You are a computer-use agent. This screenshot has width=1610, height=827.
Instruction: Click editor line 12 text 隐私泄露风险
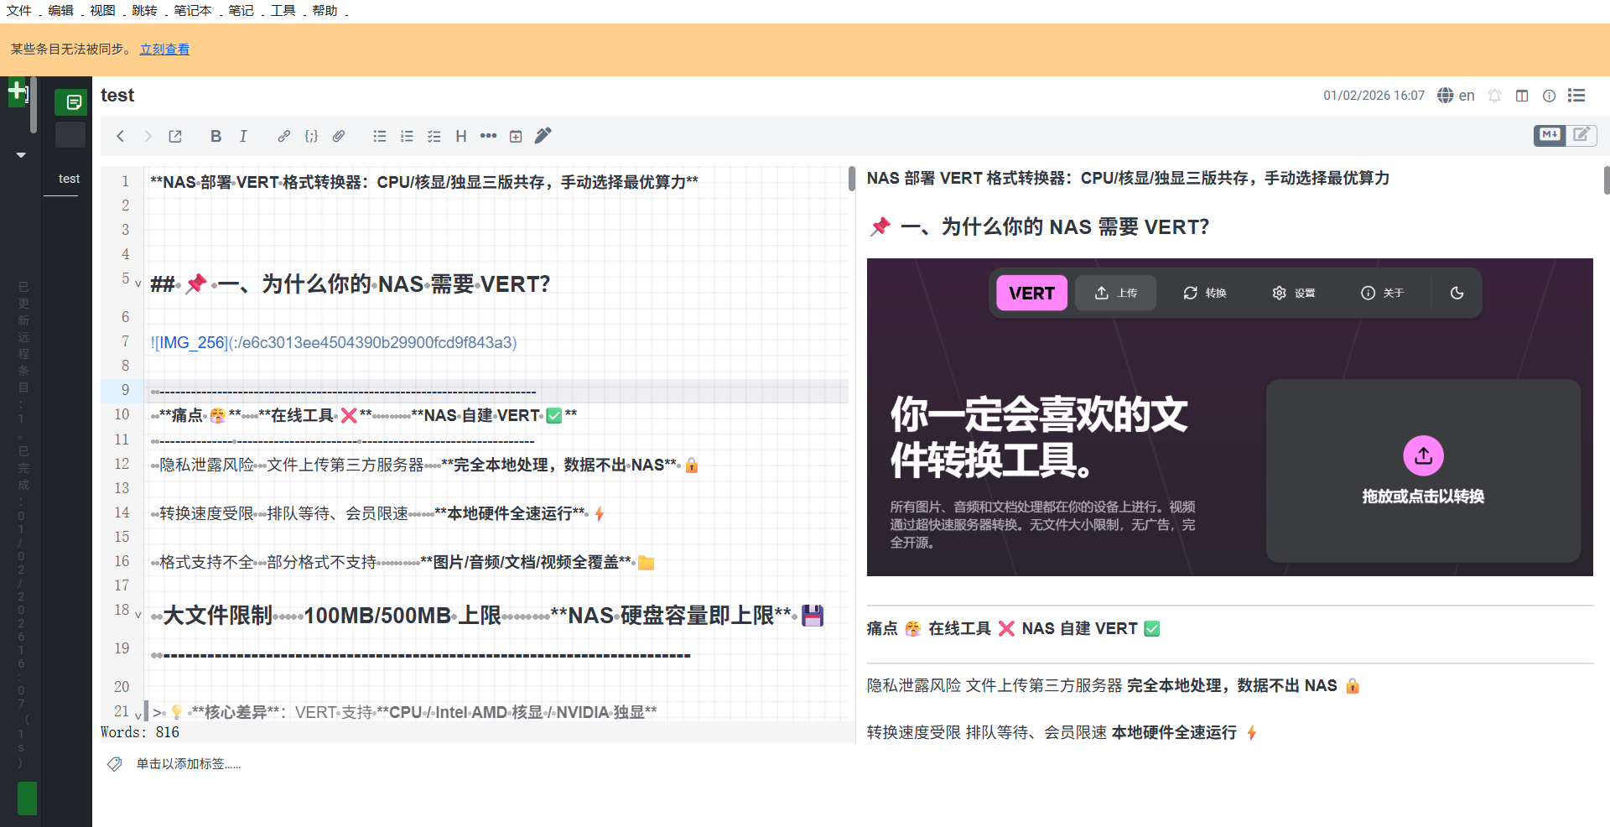point(206,465)
